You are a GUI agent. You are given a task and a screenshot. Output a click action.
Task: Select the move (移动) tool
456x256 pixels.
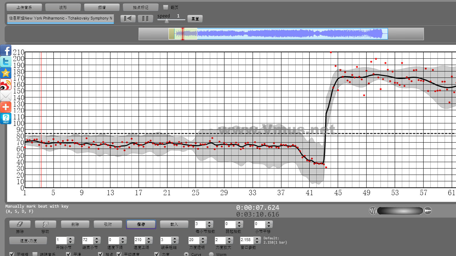coord(45,224)
